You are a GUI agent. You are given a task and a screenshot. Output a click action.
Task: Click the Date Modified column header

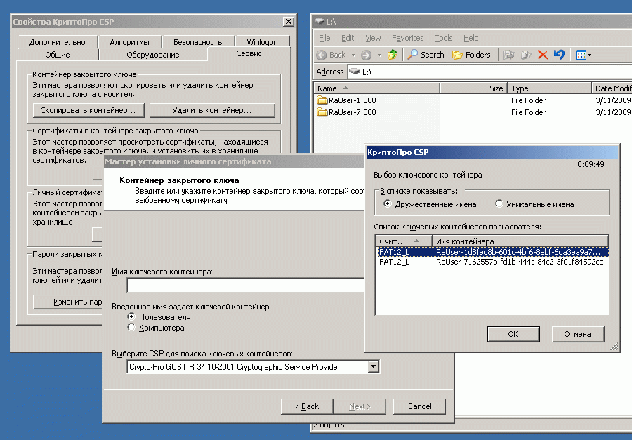(x=612, y=88)
